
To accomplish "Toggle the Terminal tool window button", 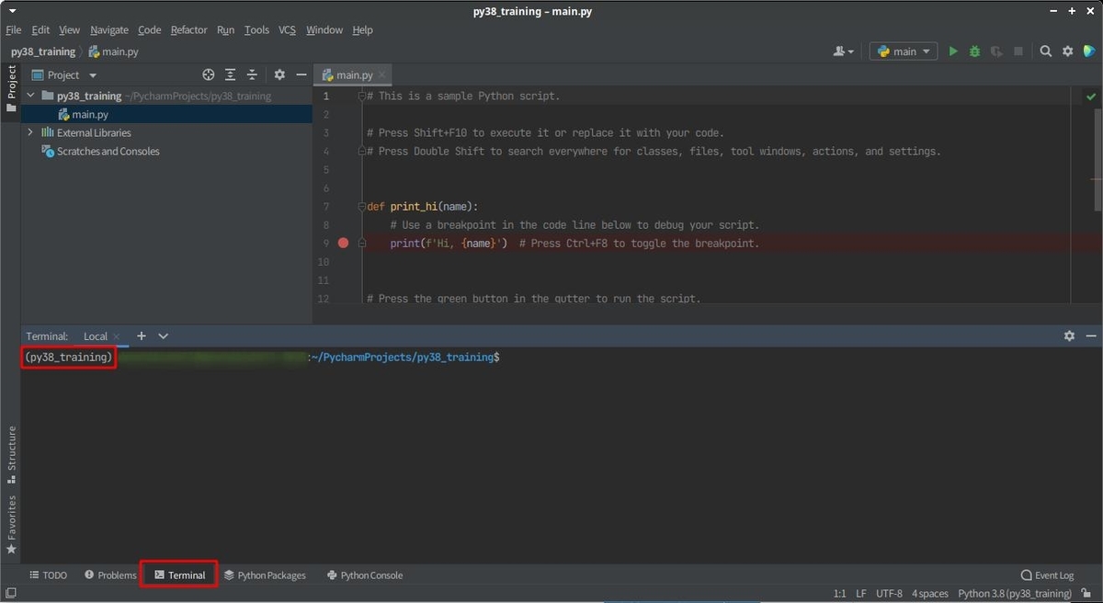I will pyautogui.click(x=179, y=575).
